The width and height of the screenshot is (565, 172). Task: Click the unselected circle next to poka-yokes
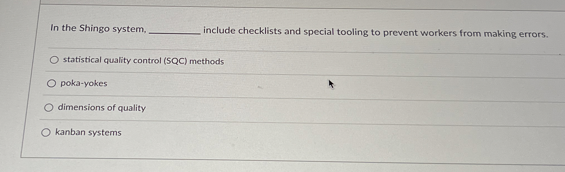coord(52,83)
